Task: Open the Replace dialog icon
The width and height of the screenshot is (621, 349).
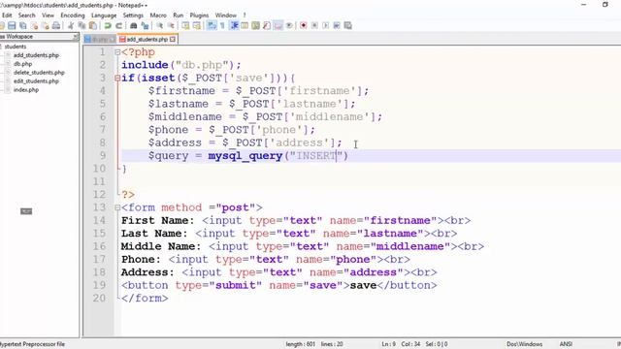Action: [145, 26]
